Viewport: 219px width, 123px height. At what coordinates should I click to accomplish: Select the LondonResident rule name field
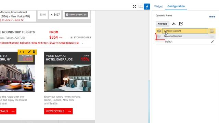tap(185, 31)
